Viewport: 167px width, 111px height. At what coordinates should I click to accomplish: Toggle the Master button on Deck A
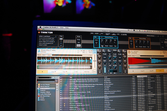click(x=39, y=55)
